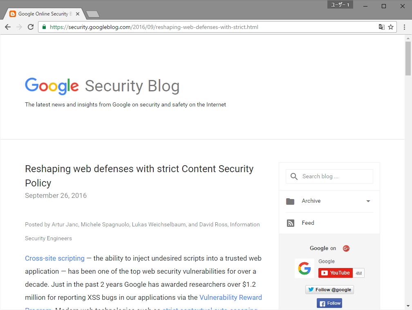Click the Google logo thumbnail in sidebar
This screenshot has width=412, height=310.
point(304,268)
